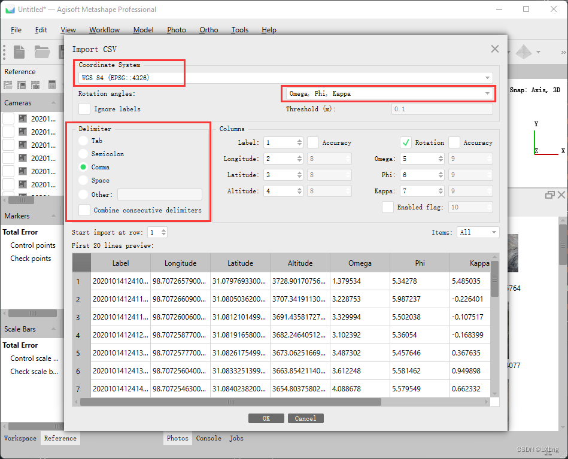The height and width of the screenshot is (459, 568).
Task: Switch to the Reference tab
Action: [x=60, y=438]
